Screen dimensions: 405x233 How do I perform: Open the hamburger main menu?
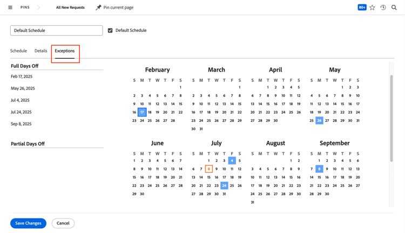coord(10,8)
